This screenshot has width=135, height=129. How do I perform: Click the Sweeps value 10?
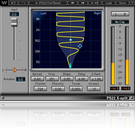point(94,89)
